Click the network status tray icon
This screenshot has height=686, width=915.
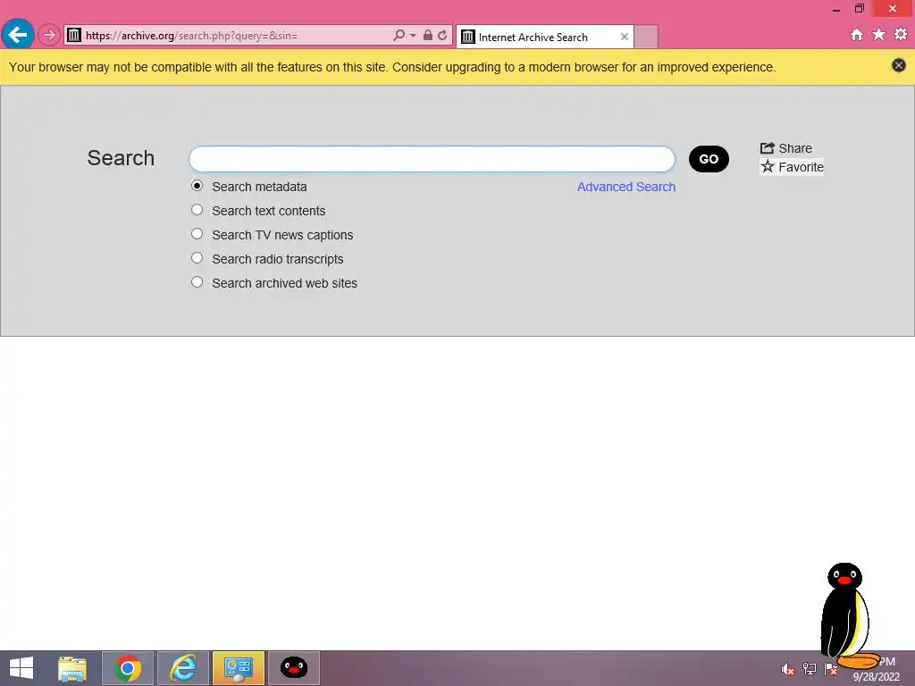(809, 669)
